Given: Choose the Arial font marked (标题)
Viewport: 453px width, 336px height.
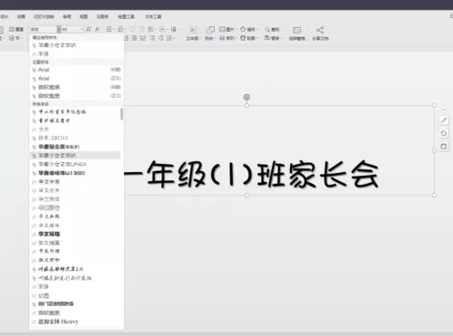Looking at the screenshot, I should coord(76,70).
